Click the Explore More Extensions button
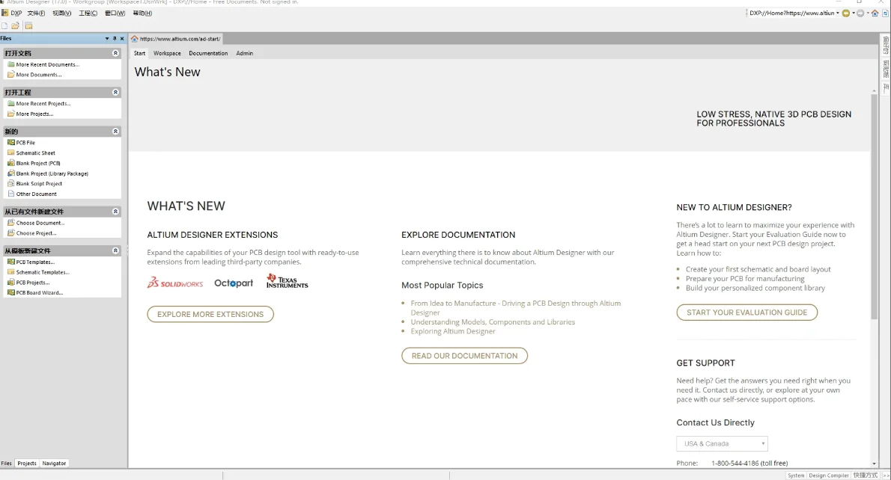The height and width of the screenshot is (480, 891). [x=210, y=314]
